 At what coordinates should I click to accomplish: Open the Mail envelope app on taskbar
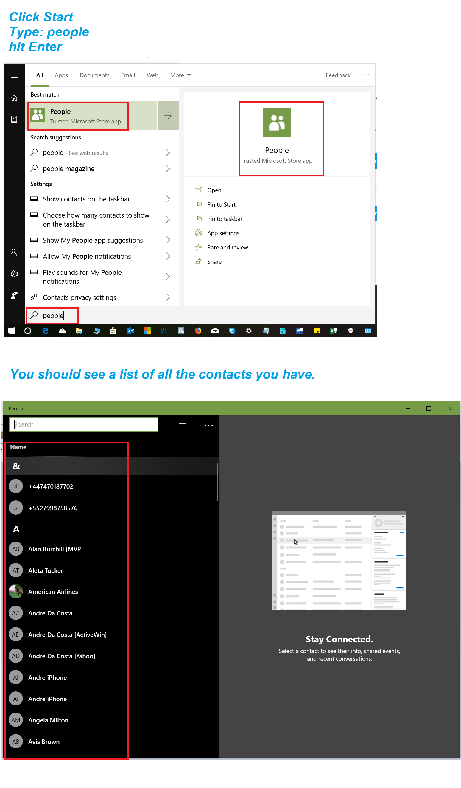point(215,331)
